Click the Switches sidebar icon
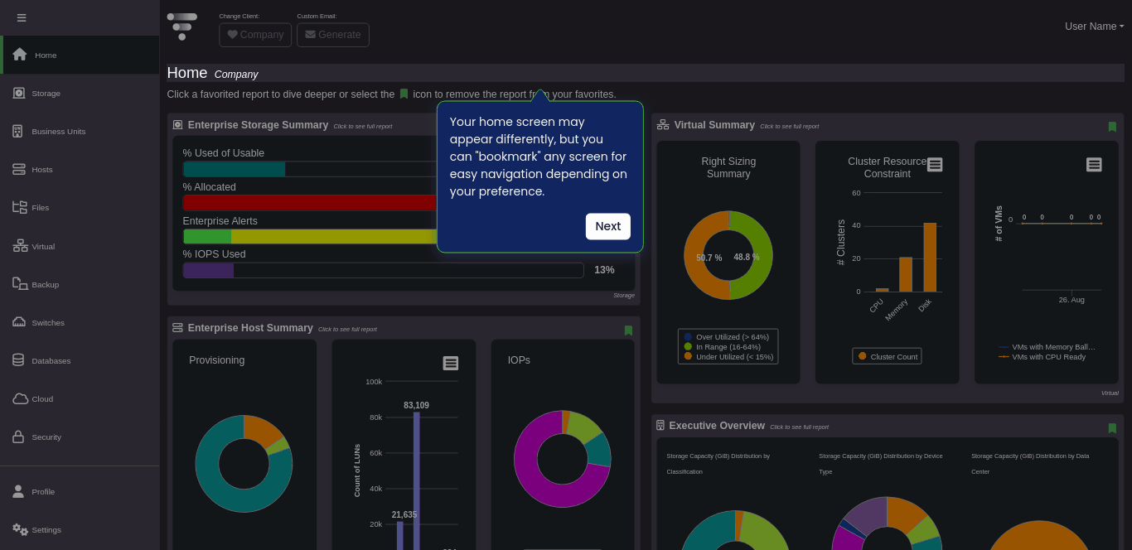Viewport: 1132px width, 550px height. coord(20,321)
